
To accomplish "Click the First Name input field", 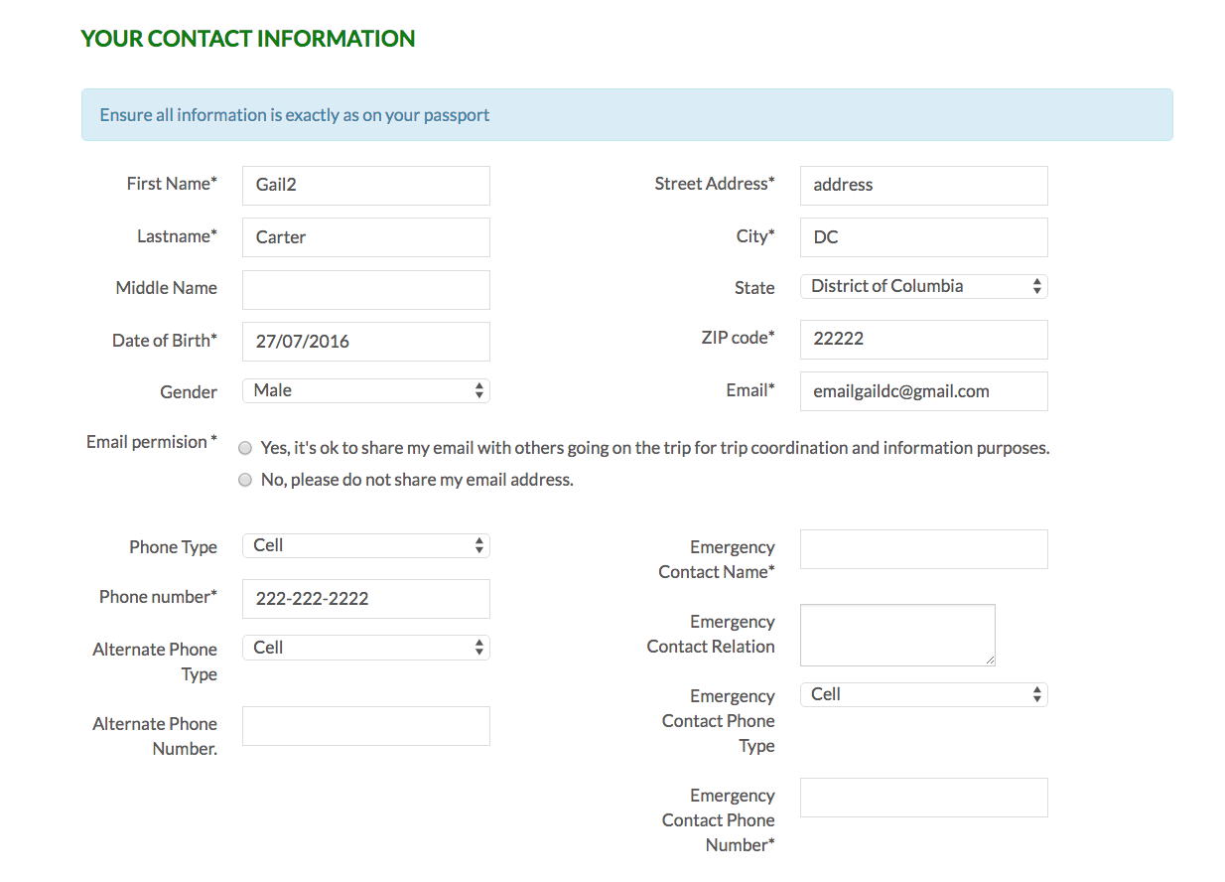I will click(x=365, y=185).
